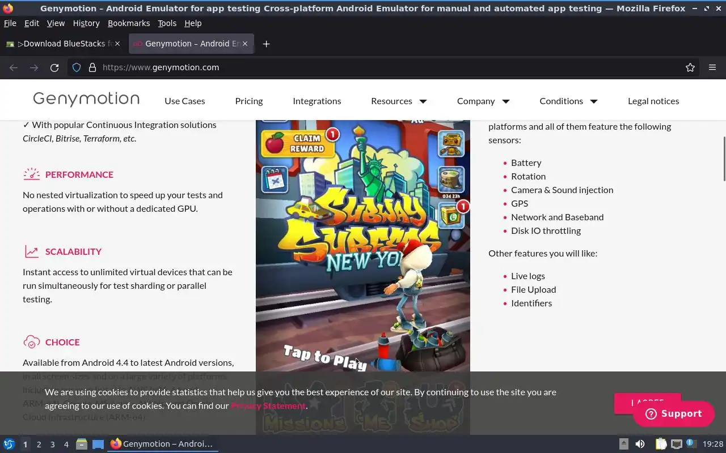Switch to the Download BlueStacks tab
Image resolution: width=726 pixels, height=453 pixels.
click(64, 44)
